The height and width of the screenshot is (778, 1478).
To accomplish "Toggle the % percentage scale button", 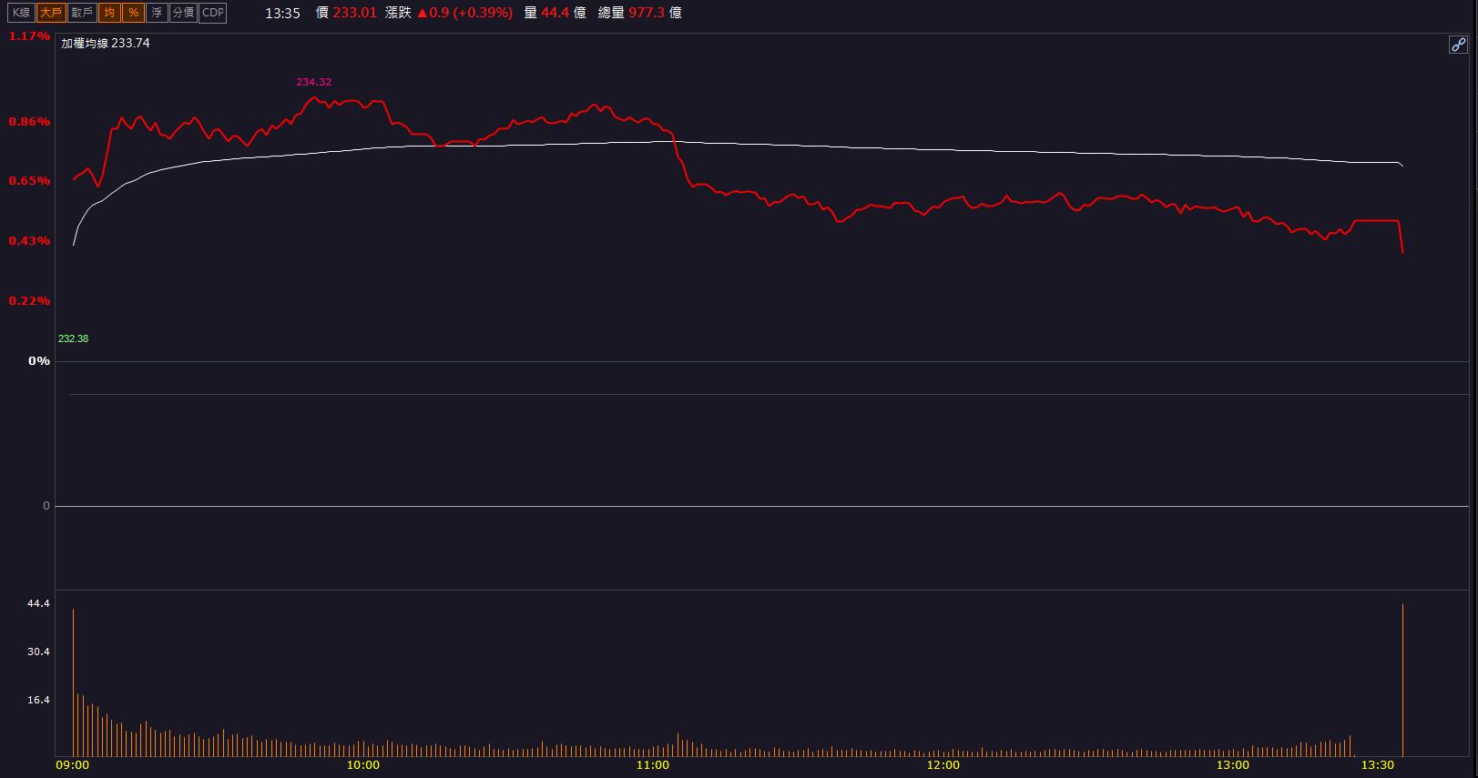I will tap(133, 13).
